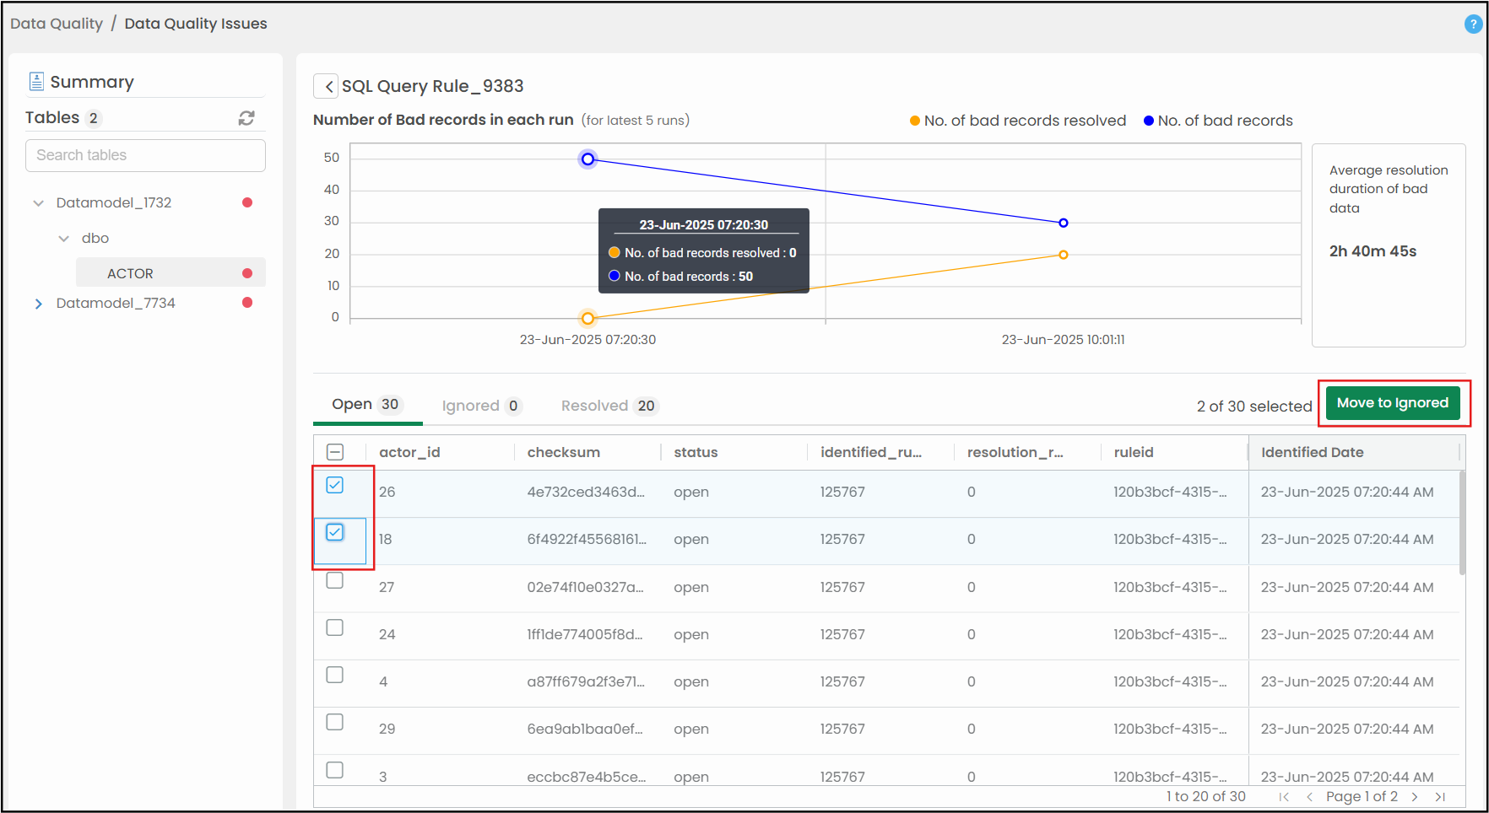Select the checkbox for actor_id 27
The width and height of the screenshot is (1489, 813).
click(x=335, y=580)
